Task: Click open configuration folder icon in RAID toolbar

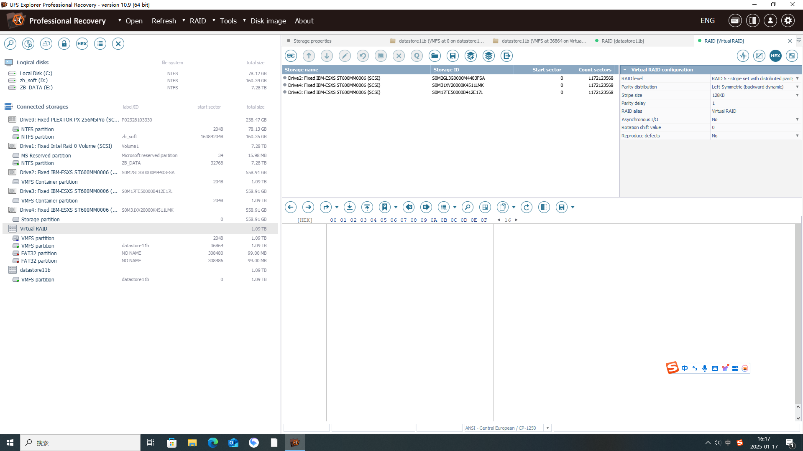Action: tap(435, 56)
